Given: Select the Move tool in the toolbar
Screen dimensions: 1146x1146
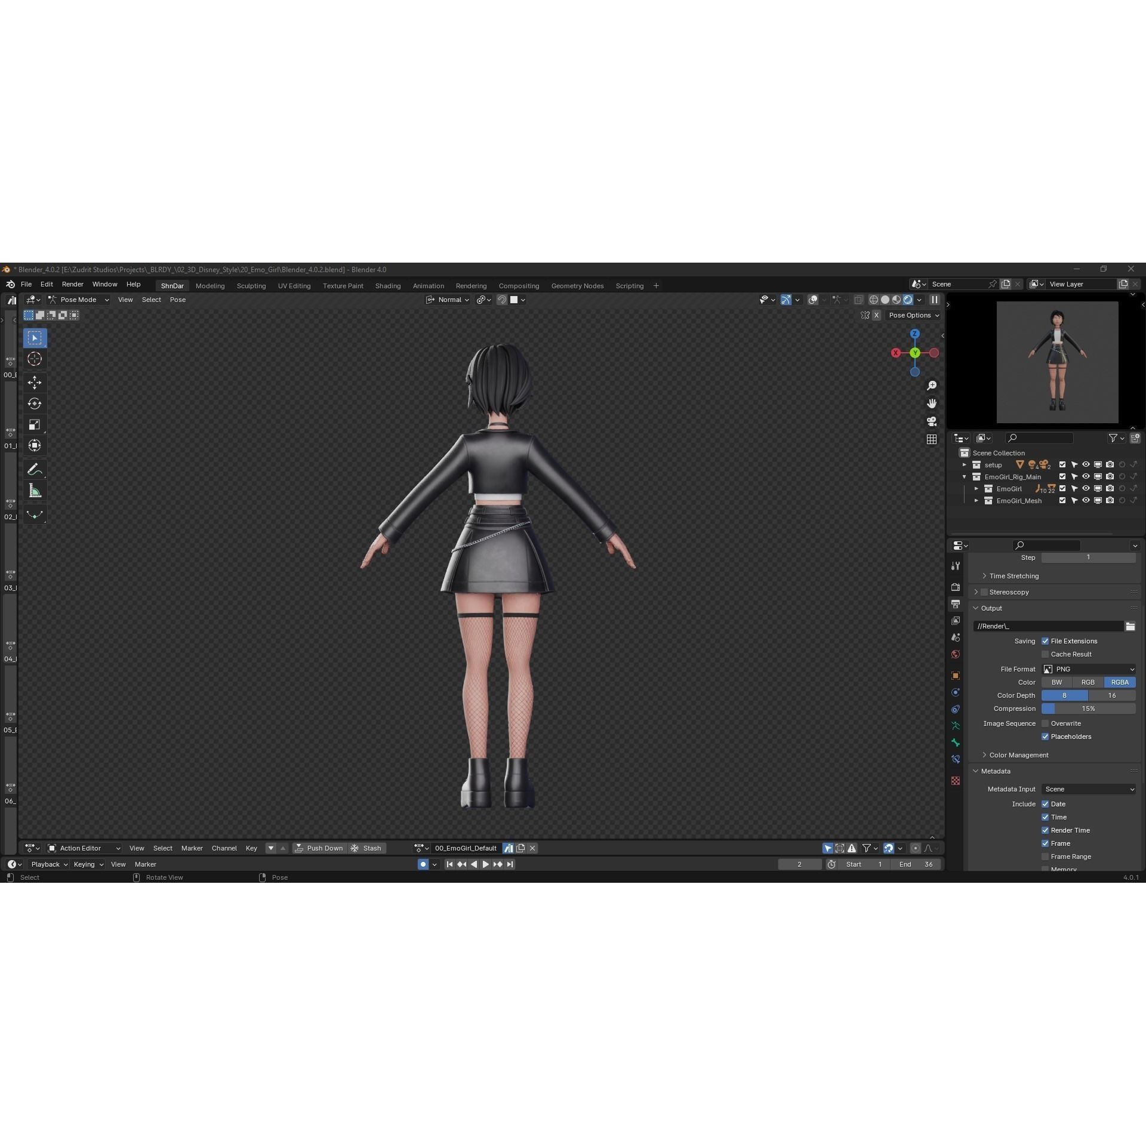Looking at the screenshot, I should tap(35, 383).
